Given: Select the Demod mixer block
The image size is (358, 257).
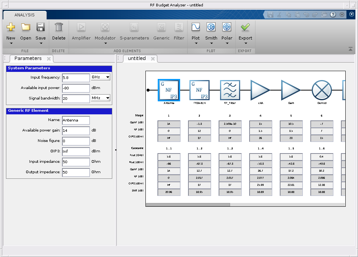Looking at the screenshot, I should click(321, 90).
